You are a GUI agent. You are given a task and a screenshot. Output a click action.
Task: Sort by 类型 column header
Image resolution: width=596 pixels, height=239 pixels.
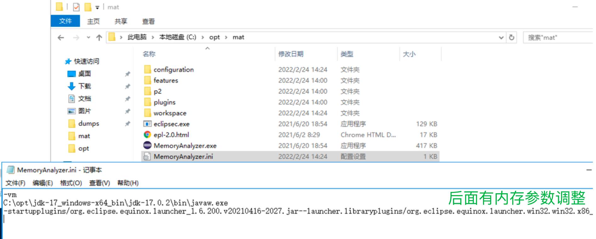pos(347,54)
